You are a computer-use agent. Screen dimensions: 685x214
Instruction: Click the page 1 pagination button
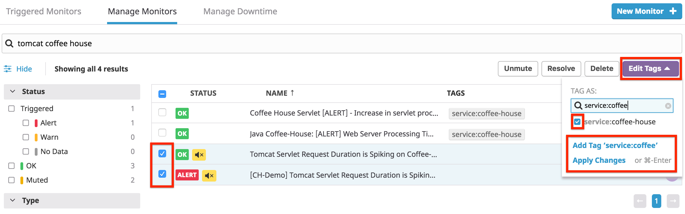tap(656, 201)
